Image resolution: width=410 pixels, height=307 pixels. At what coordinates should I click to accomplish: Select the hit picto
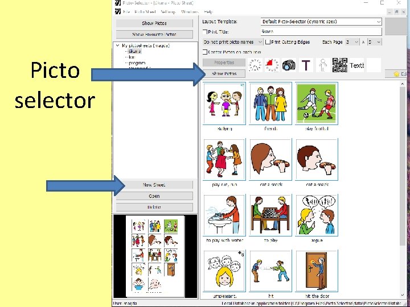tap(270, 271)
